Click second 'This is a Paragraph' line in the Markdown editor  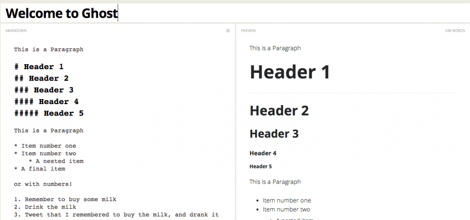(x=49, y=131)
